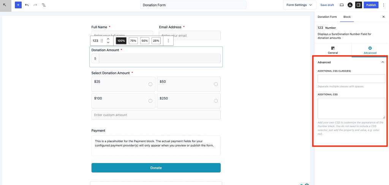Move the Number block down
The height and width of the screenshot is (185, 389).
coord(108,42)
